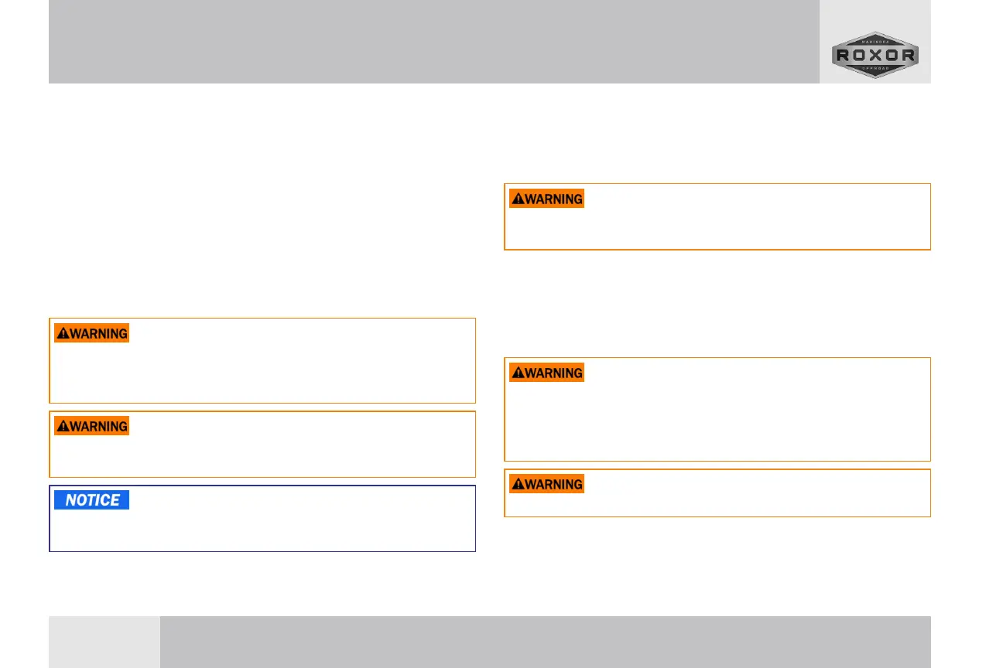
Task: Click the blue NOTICE badge
Action: coord(91,500)
